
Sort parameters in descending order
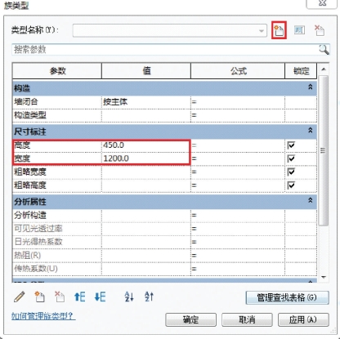(149, 297)
